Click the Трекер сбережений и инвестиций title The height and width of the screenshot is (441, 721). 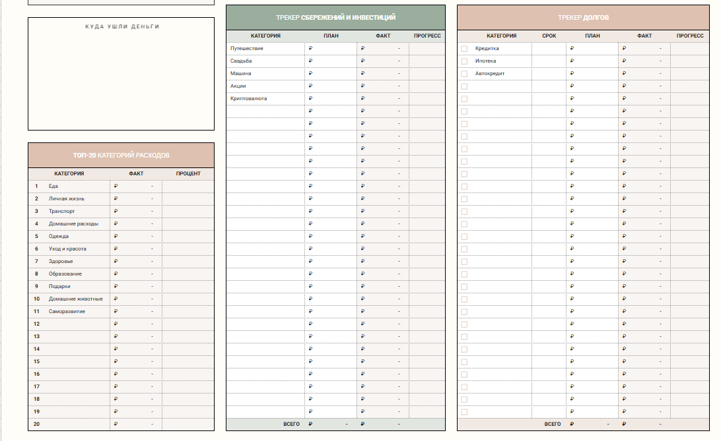336,17
